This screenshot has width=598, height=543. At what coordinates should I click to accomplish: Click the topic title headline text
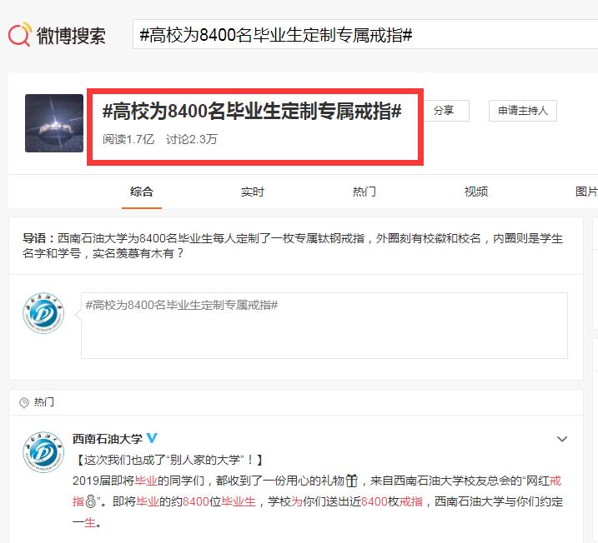coord(253,112)
